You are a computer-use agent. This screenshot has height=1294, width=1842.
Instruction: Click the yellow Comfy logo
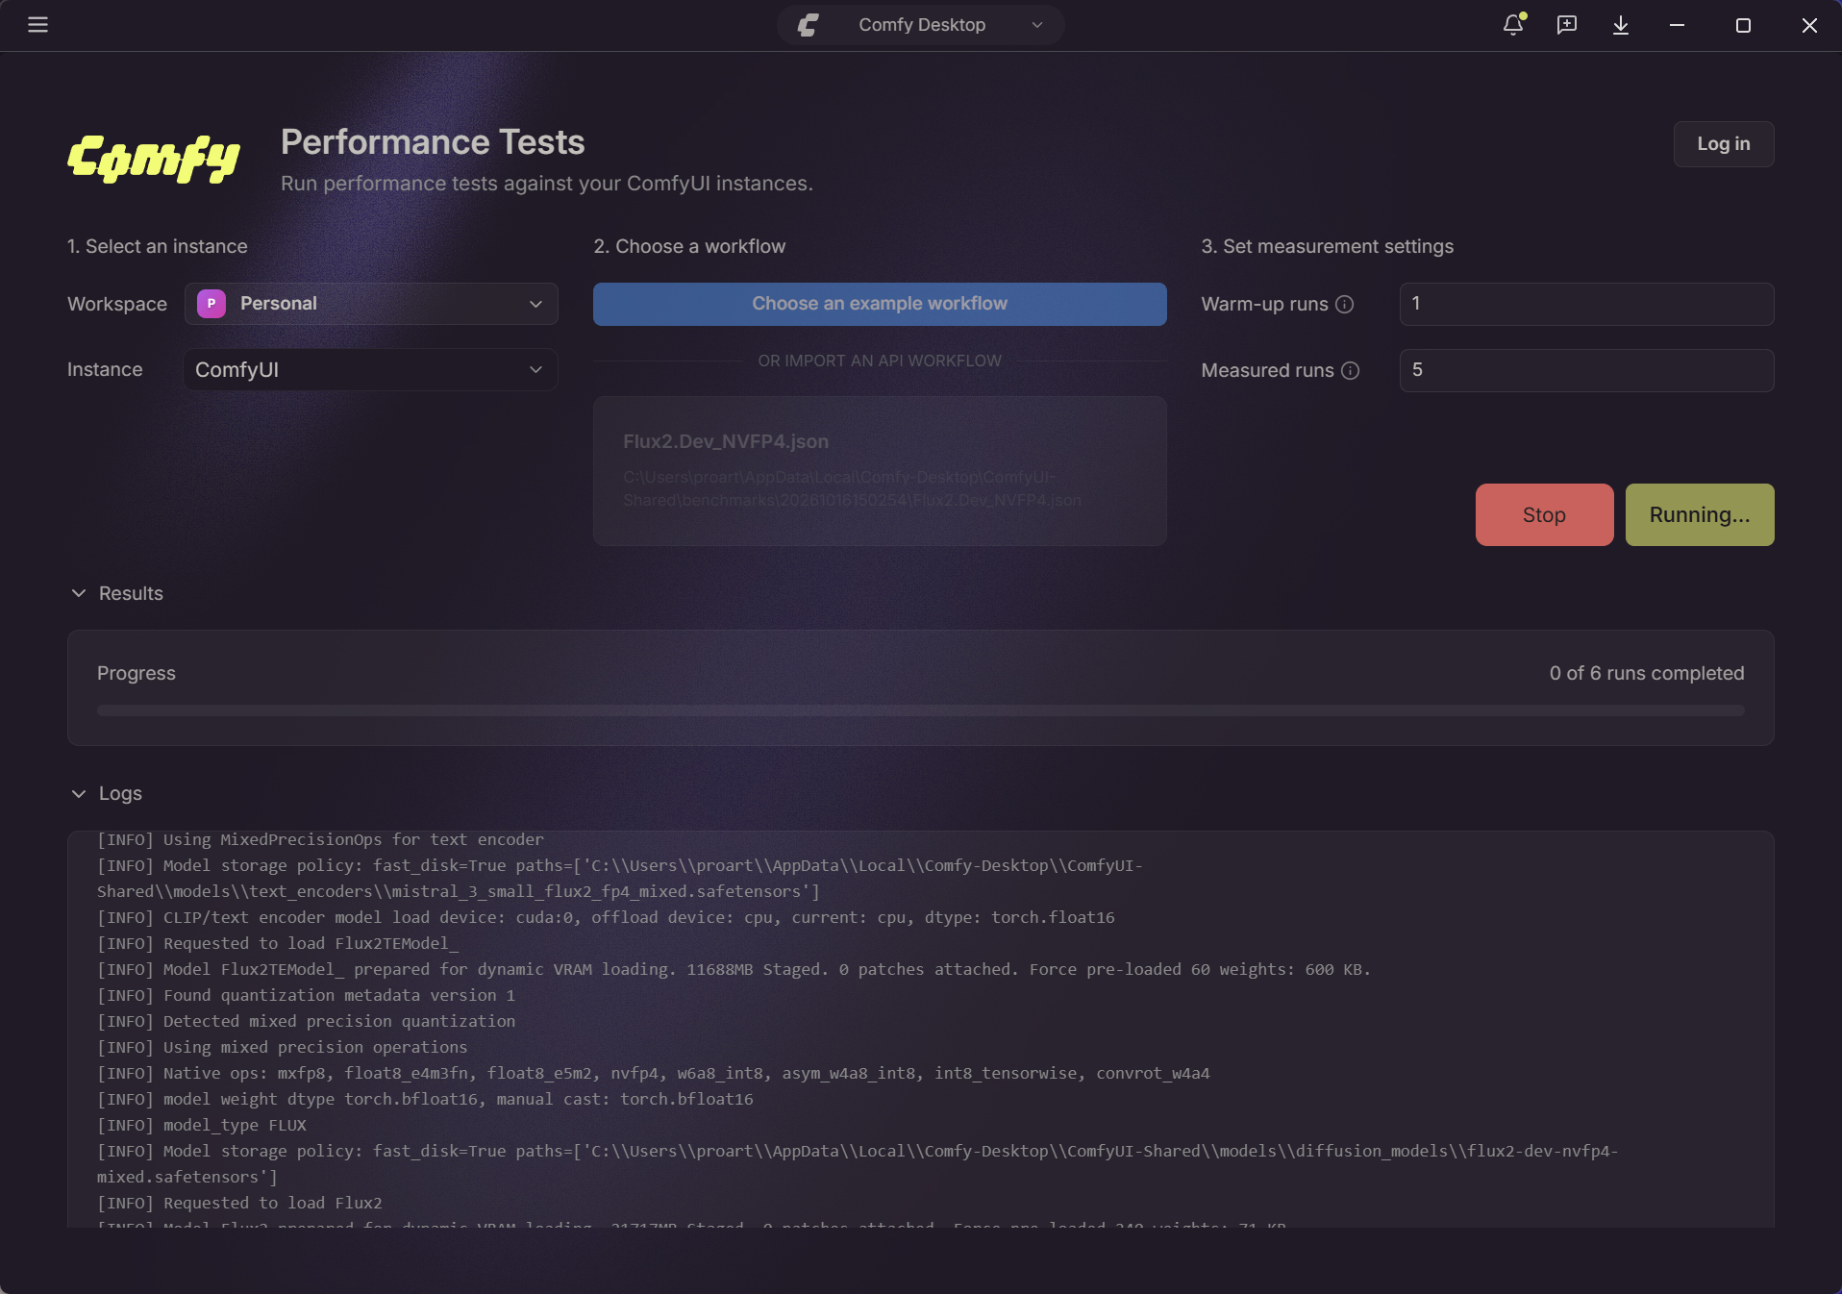click(154, 159)
